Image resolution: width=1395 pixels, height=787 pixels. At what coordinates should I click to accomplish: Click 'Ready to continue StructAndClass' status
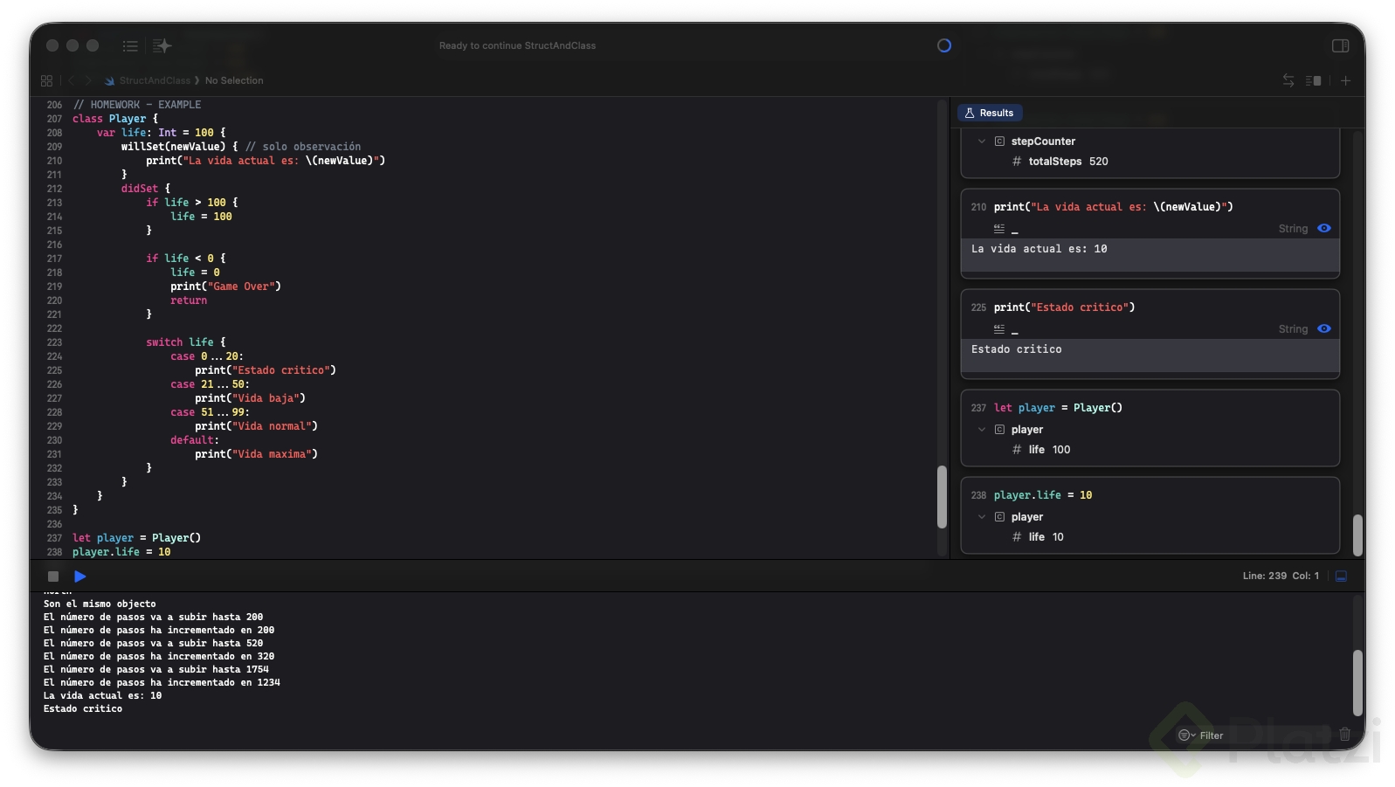click(517, 45)
